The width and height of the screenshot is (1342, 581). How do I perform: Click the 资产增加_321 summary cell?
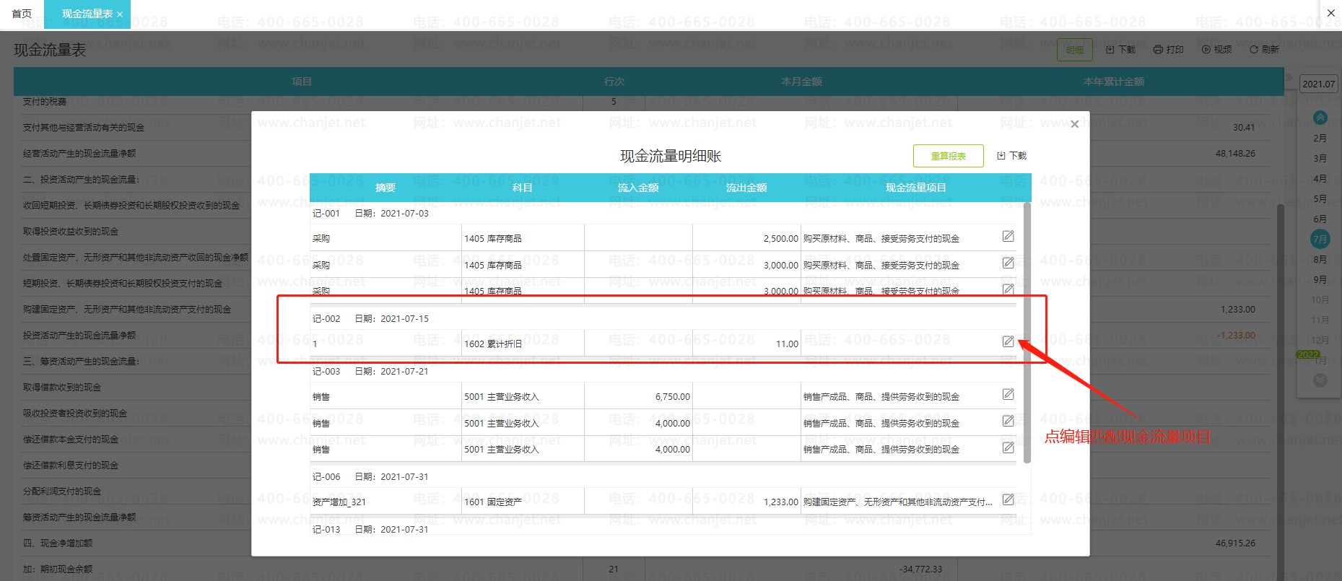click(385, 502)
